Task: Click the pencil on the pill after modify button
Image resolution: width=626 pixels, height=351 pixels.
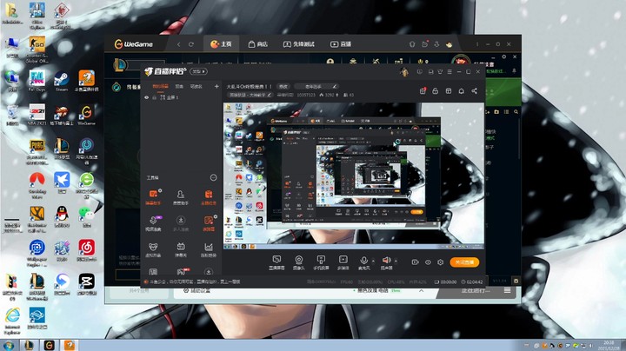Action: (335, 86)
